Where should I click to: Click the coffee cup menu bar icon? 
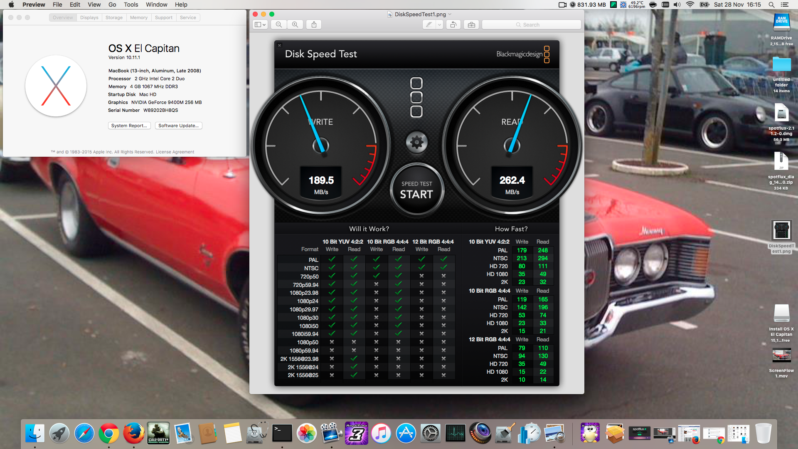[653, 5]
